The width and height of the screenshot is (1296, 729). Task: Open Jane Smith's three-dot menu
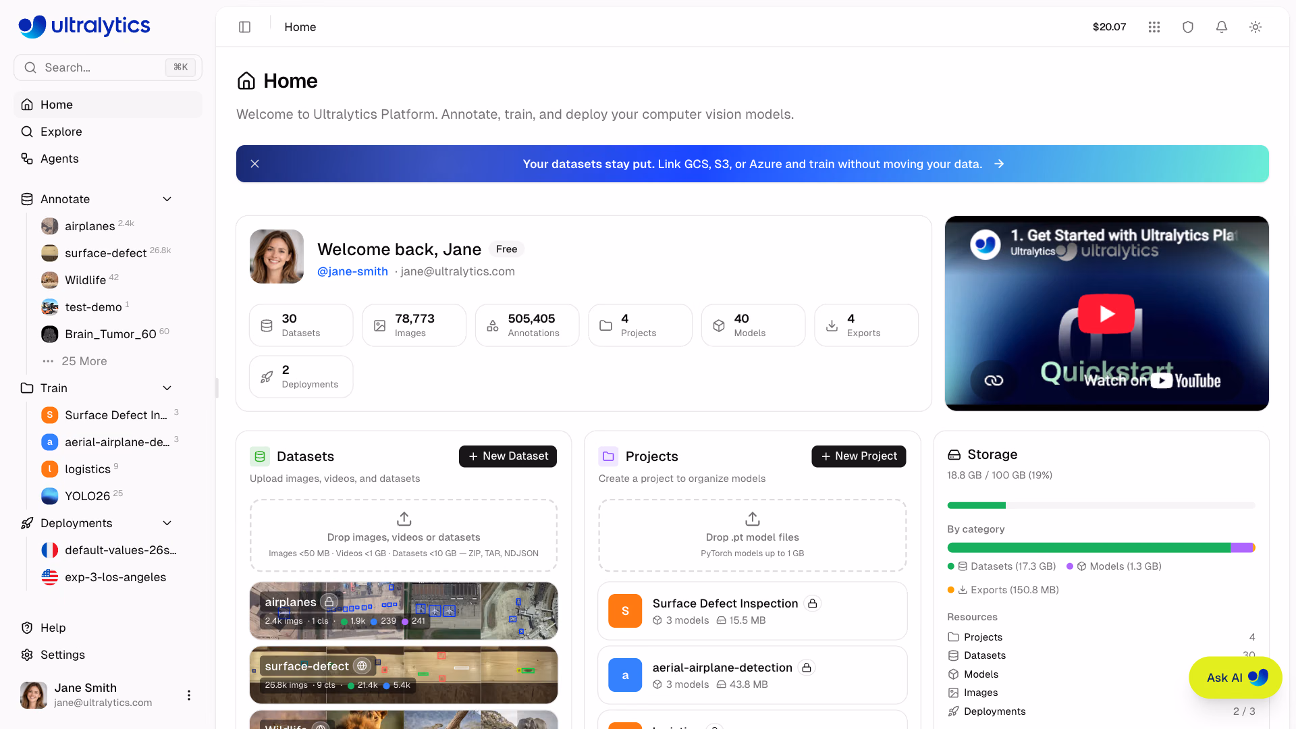189,695
